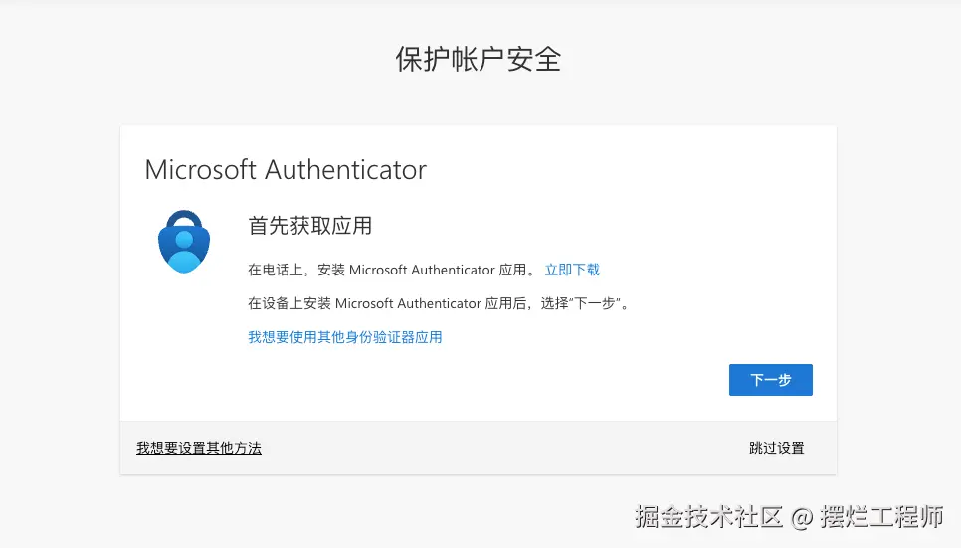The width and height of the screenshot is (961, 548).
Task: Click the Microsoft Authenticator lock icon
Action: (x=184, y=240)
